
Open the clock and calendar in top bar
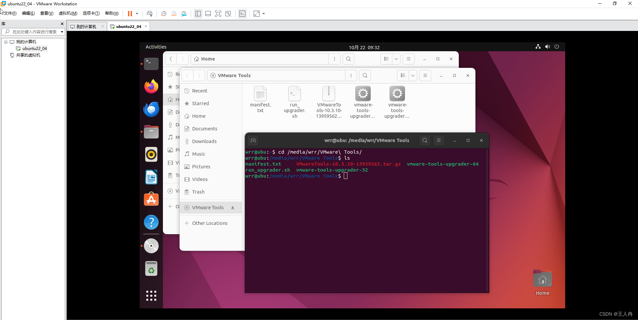(x=364, y=48)
